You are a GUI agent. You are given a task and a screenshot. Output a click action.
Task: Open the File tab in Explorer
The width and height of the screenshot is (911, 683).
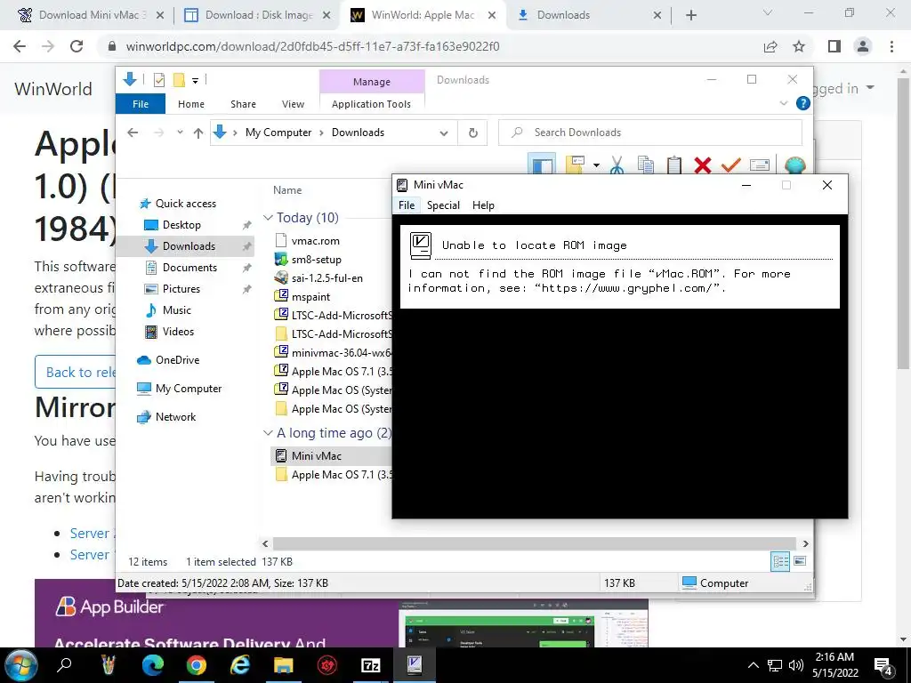(x=141, y=104)
